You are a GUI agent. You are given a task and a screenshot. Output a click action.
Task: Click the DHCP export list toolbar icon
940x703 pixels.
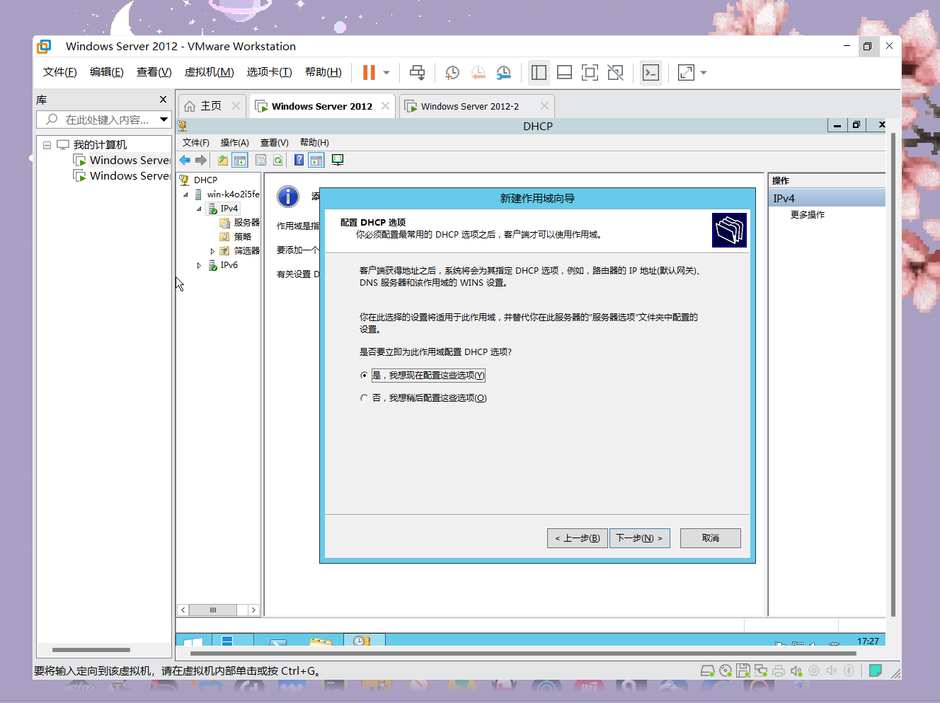[x=261, y=160]
